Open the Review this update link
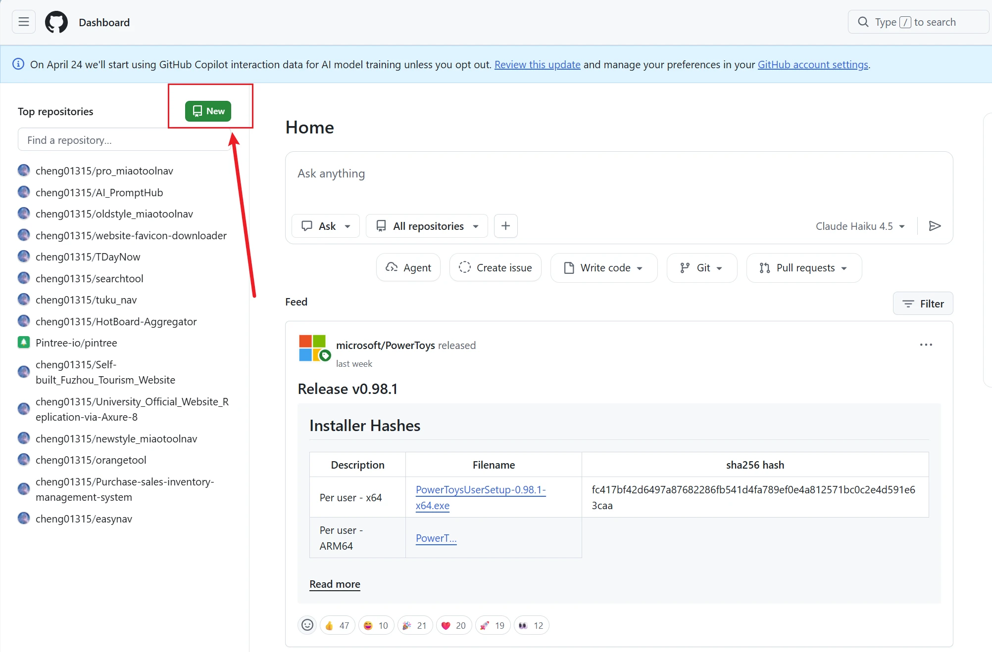The width and height of the screenshot is (992, 652). click(537, 64)
